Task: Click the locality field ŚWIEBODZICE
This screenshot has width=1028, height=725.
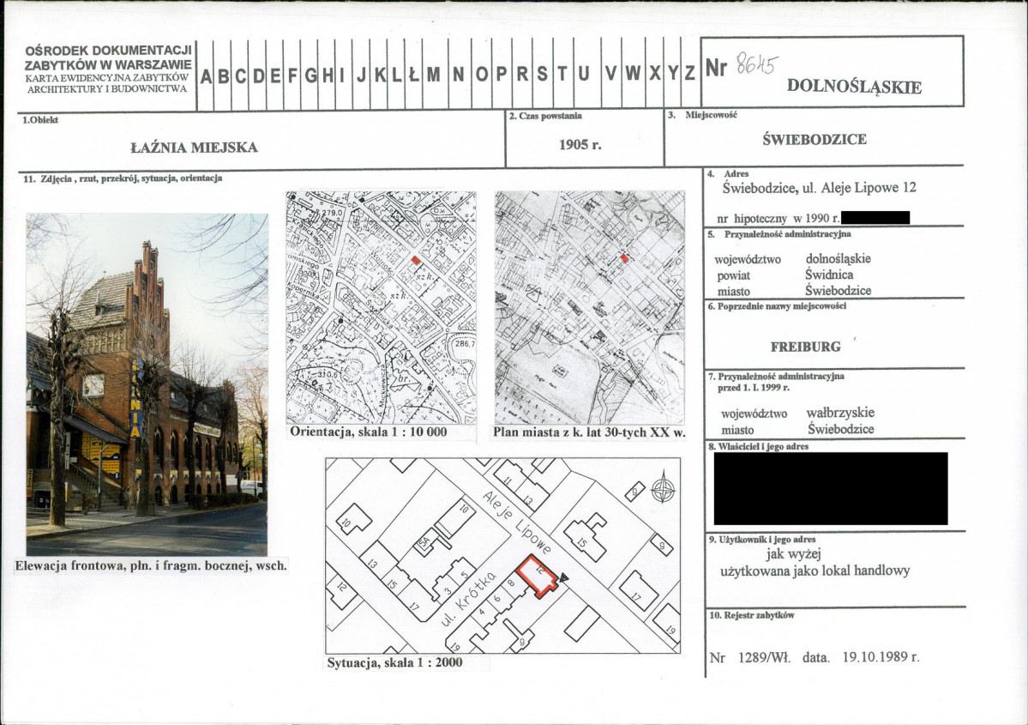Action: pos(815,139)
